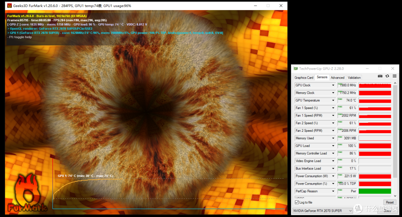Minimize the GPU-Z window
The width and height of the screenshot is (402, 217).
coord(367,68)
